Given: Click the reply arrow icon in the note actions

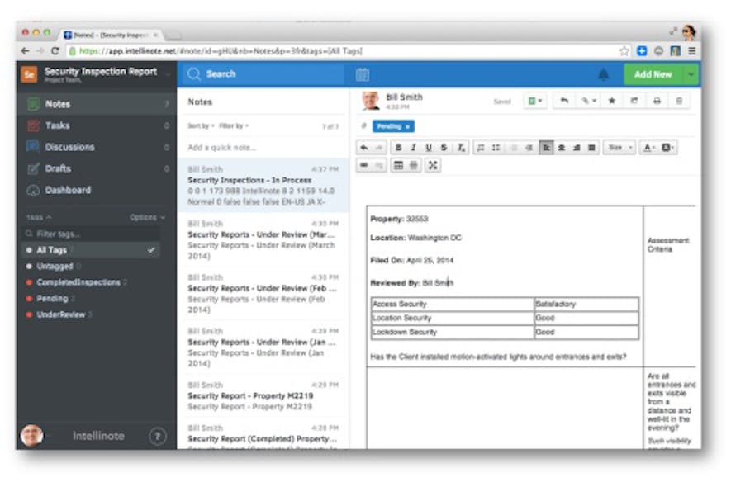Looking at the screenshot, I should (x=564, y=101).
